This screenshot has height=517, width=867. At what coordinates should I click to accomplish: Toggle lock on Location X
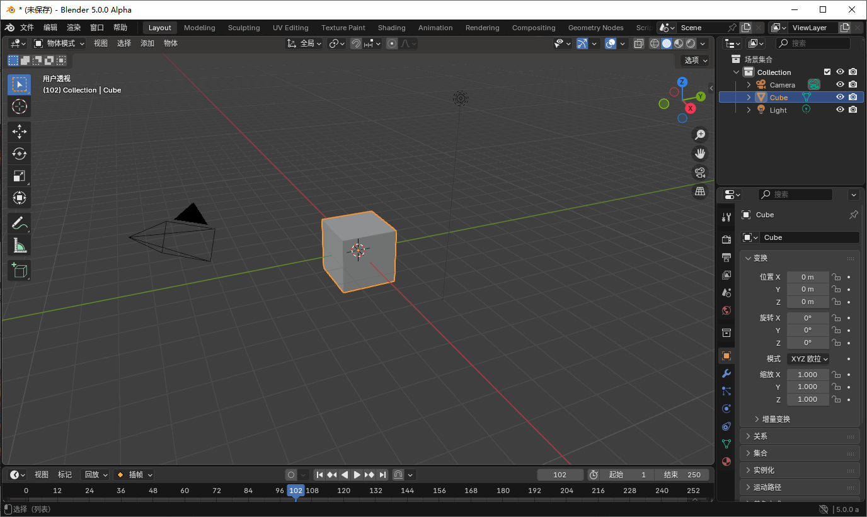[x=836, y=277]
